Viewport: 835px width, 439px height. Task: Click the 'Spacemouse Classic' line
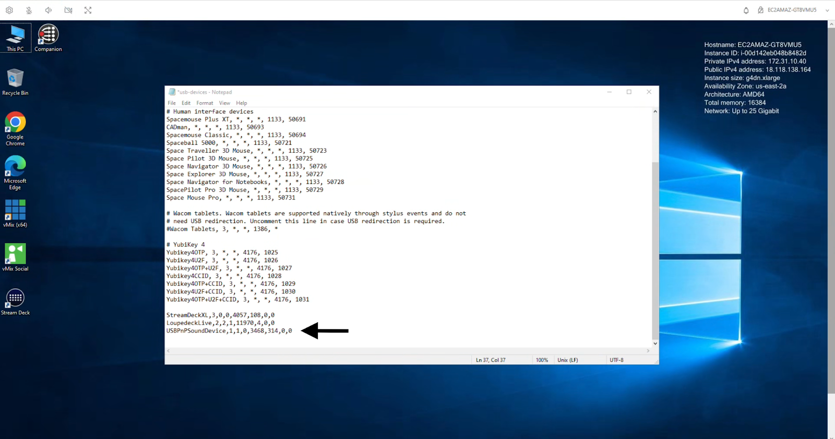point(236,135)
